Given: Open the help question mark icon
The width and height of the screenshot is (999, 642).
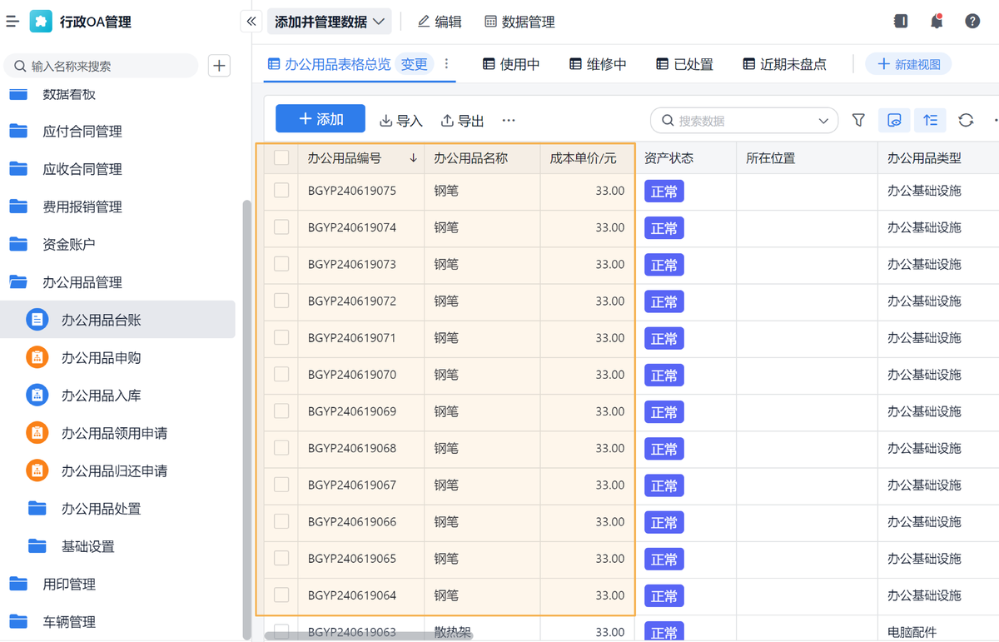Looking at the screenshot, I should point(972,22).
